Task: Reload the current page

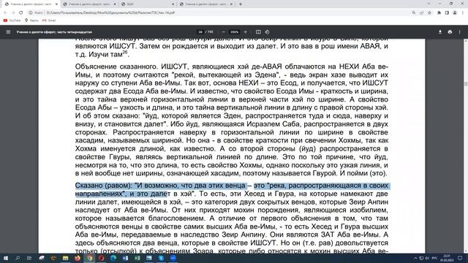Action: (x=21, y=13)
